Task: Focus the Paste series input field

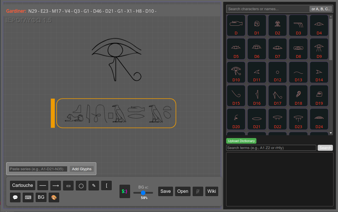Action: (x=38, y=169)
